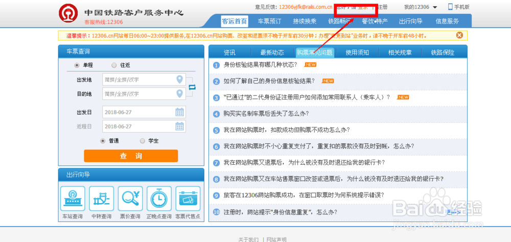The height and width of the screenshot is (242, 511).
Task: Click the 网站声明 footer link
Action: point(276,240)
